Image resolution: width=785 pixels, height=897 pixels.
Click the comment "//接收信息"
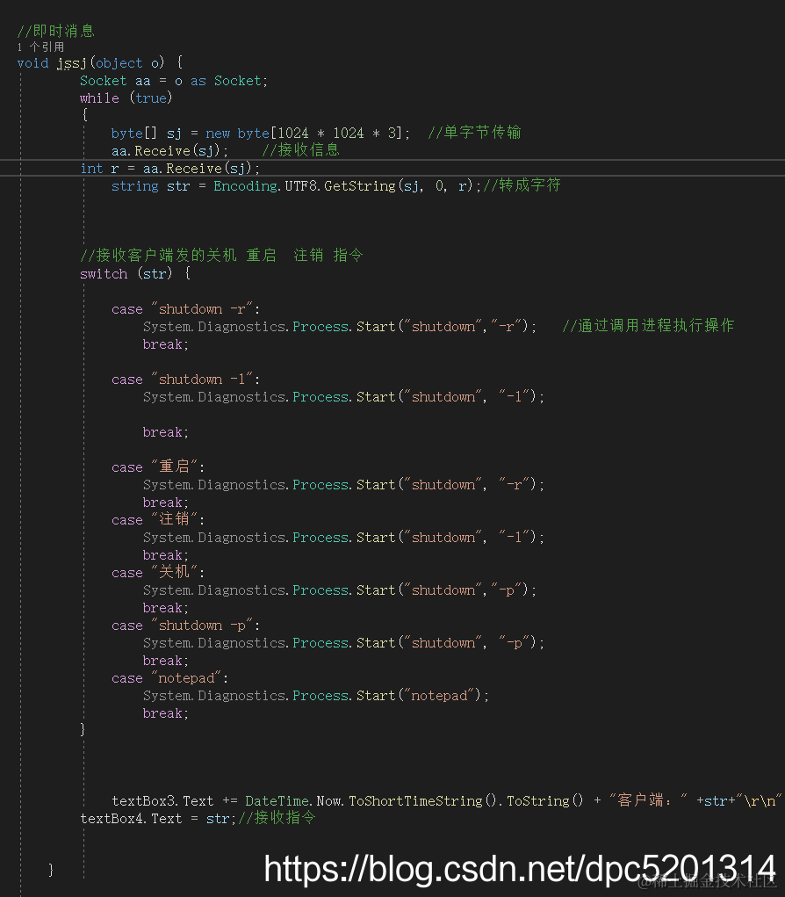[300, 150]
